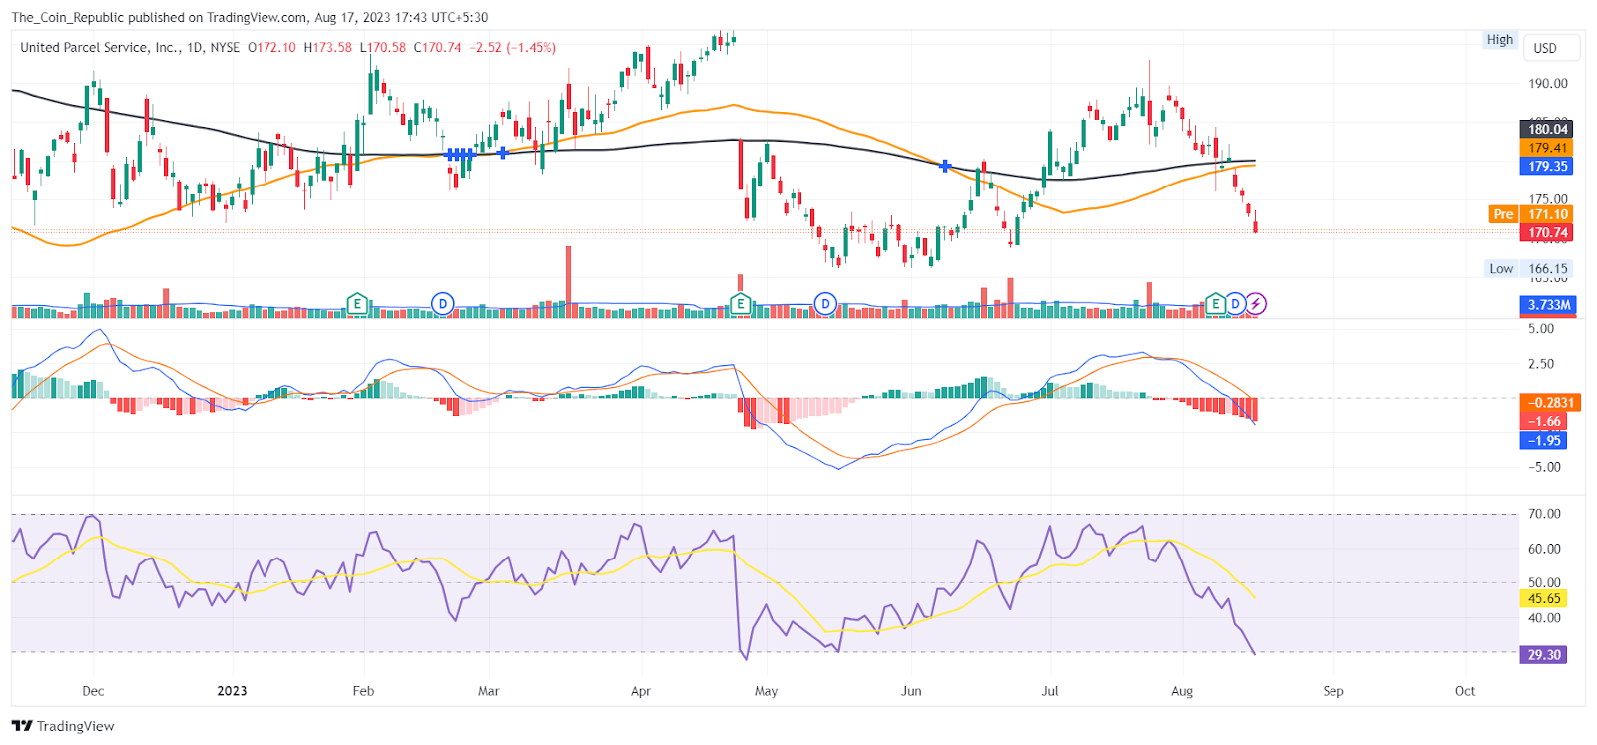This screenshot has height=745, width=1597.
Task: Click the chart title United Parcel Service, Inc.
Action: (x=100, y=47)
